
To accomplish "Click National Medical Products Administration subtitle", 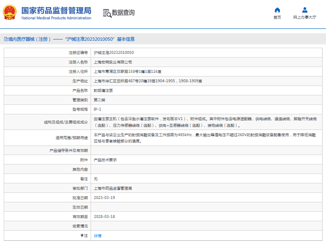I will click(56, 18).
